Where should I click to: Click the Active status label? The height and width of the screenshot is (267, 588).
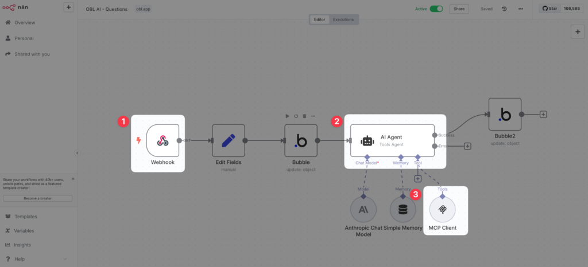coord(421,9)
